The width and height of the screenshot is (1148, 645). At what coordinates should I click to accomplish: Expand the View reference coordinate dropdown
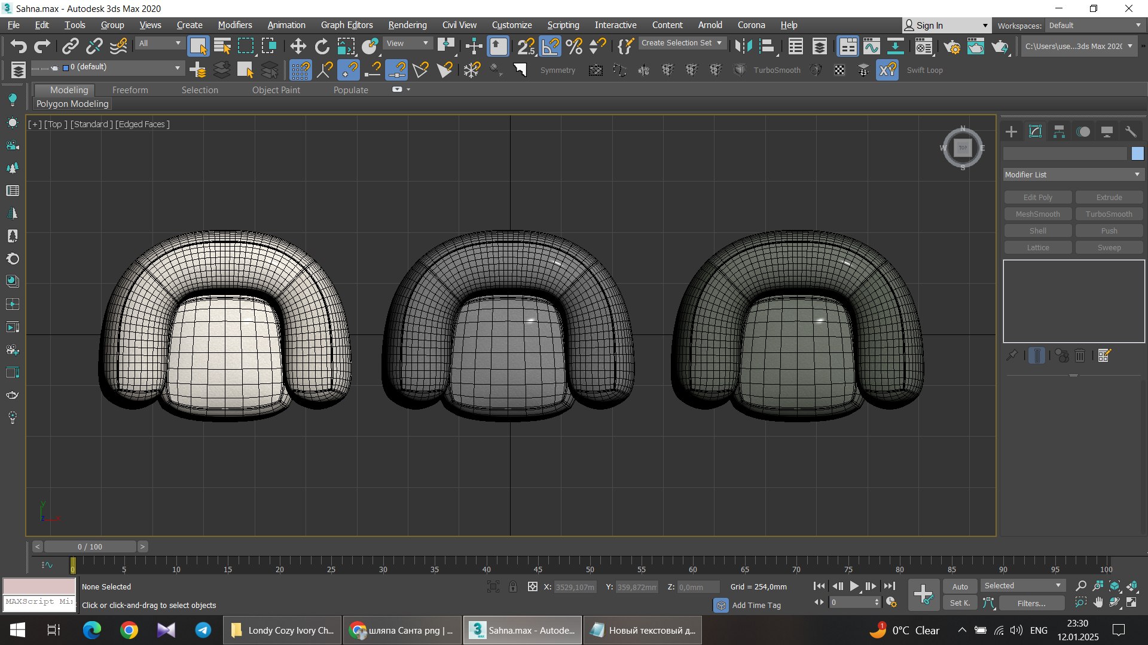tap(407, 43)
